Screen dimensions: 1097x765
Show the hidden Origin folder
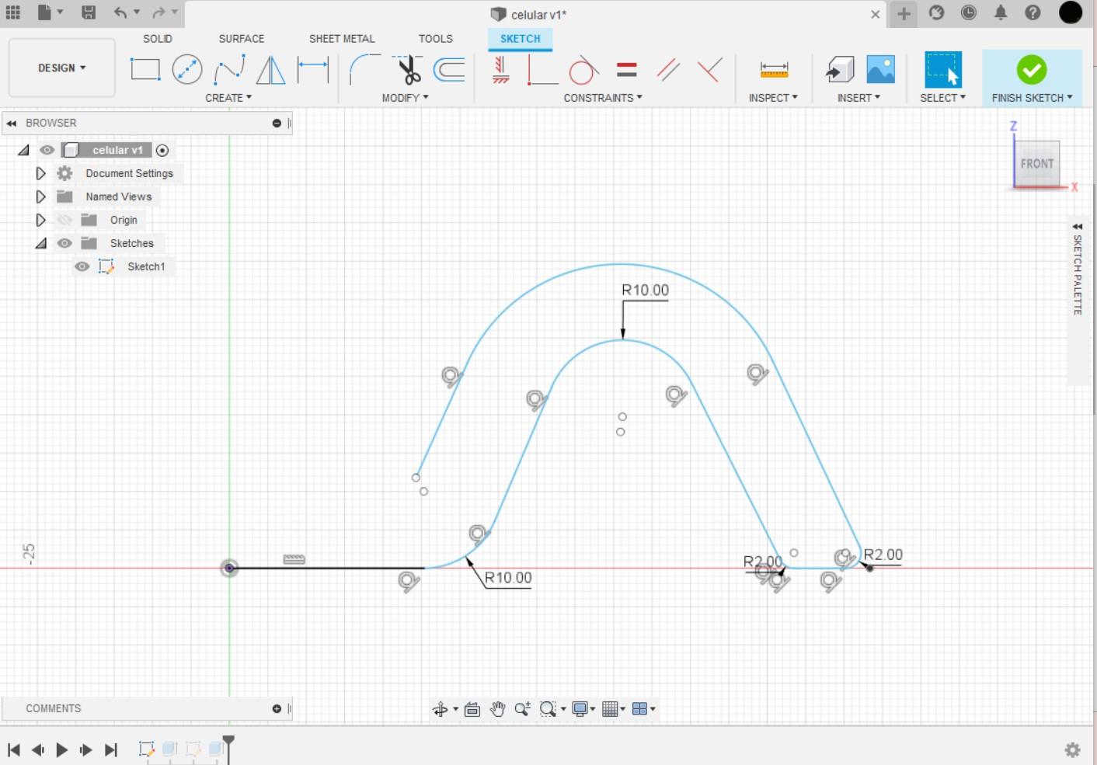(64, 220)
